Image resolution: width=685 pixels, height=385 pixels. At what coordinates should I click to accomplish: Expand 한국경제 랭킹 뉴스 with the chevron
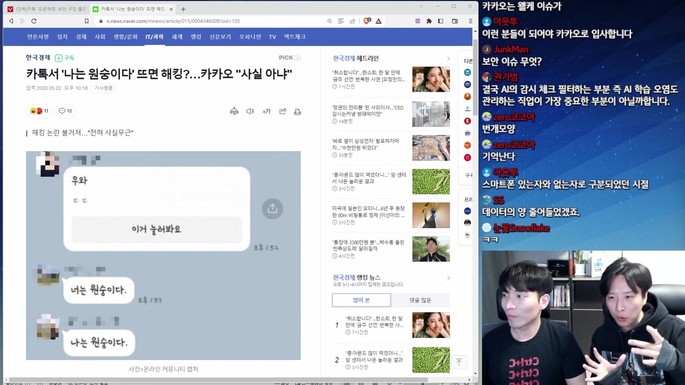click(x=448, y=279)
